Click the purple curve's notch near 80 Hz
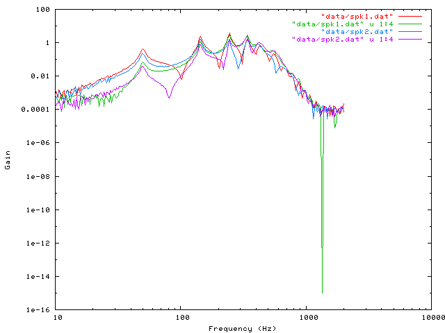This screenshot has width=445, height=333. 169,97
